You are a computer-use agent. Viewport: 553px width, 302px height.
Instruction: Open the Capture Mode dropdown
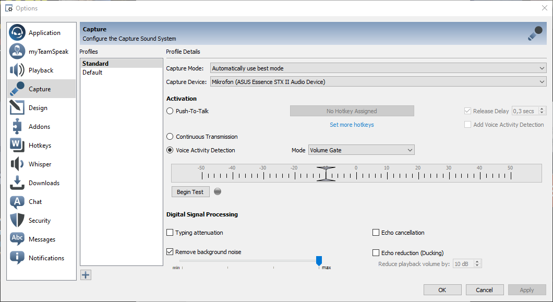tap(378, 68)
